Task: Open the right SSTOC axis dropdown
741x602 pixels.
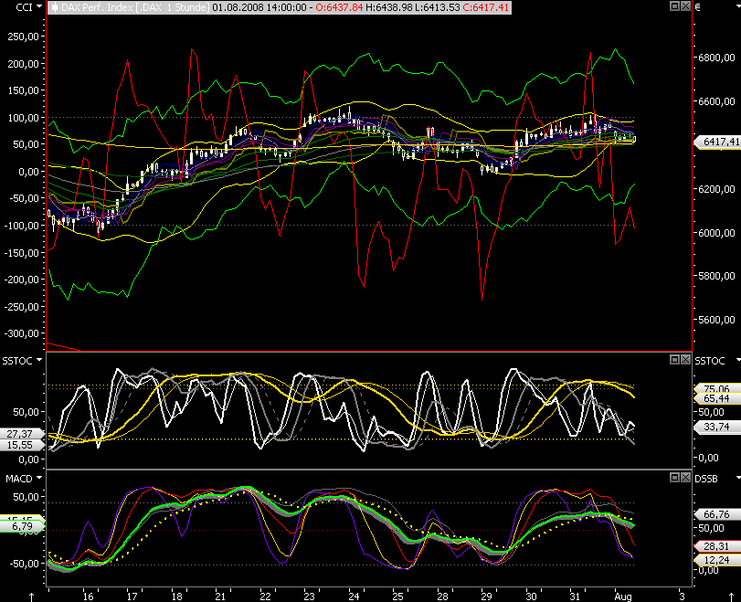Action: 738,360
